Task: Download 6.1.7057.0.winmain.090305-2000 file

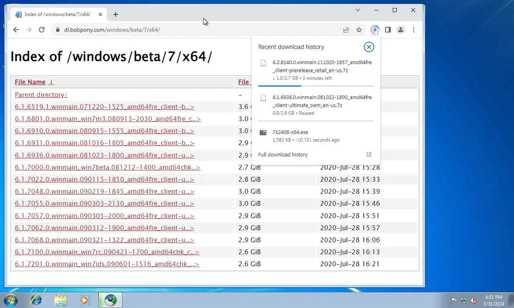Action: [104, 216]
